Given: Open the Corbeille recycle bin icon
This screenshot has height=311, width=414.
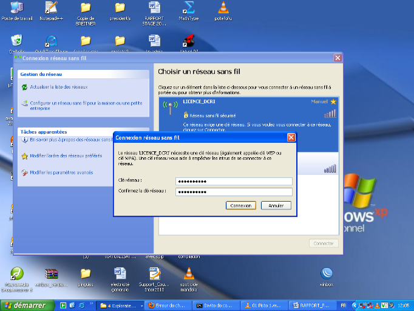Looking at the screenshot, I should click(17, 43).
